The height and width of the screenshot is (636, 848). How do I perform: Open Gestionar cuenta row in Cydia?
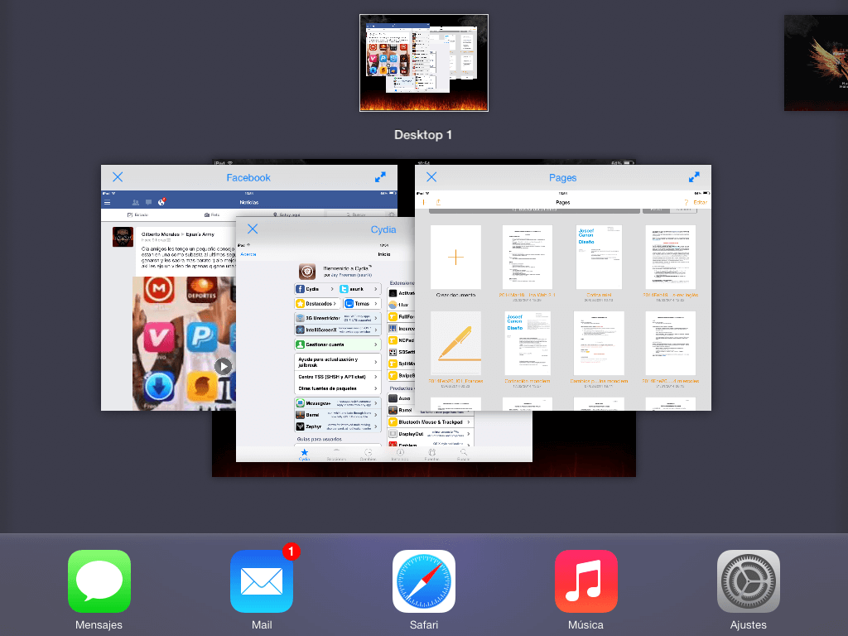[337, 344]
